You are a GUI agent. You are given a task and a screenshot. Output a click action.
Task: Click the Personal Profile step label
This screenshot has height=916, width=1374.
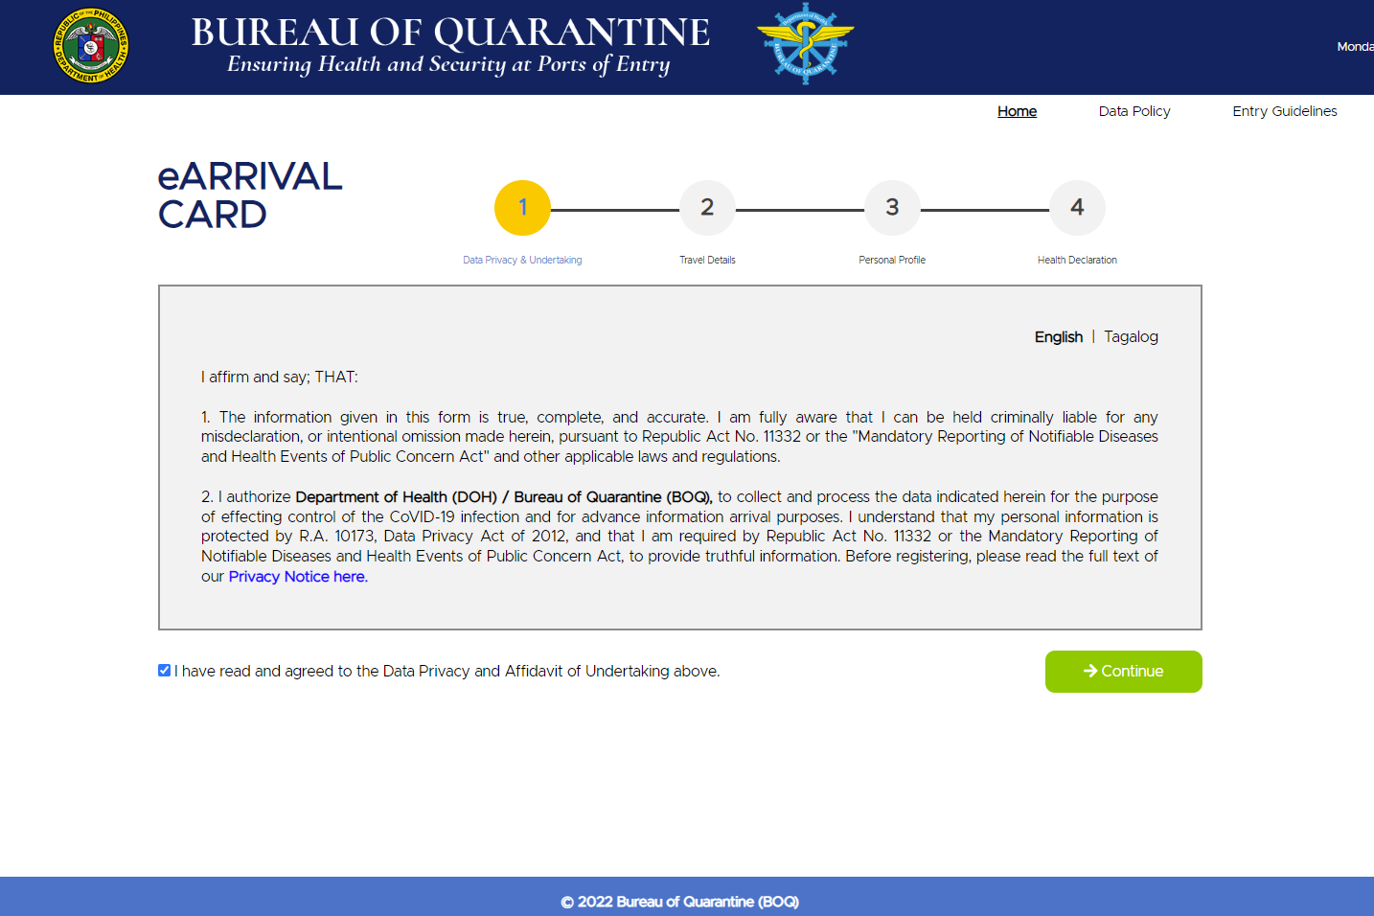click(892, 260)
